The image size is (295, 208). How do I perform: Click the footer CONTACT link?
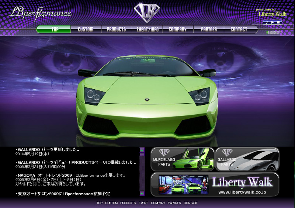[191, 203]
